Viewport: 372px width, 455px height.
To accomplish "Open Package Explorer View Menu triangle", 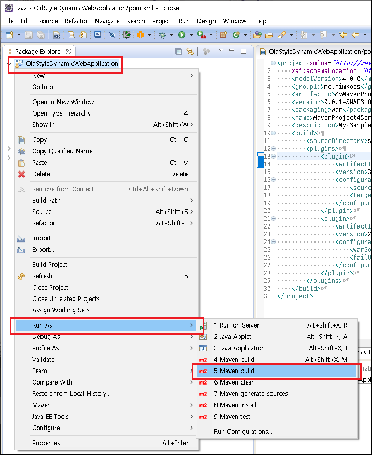I will [x=221, y=50].
